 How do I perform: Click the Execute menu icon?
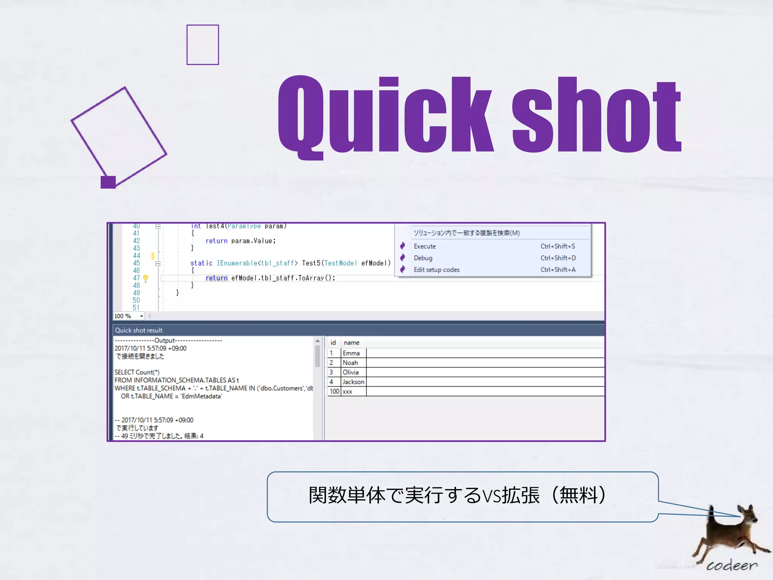402,246
